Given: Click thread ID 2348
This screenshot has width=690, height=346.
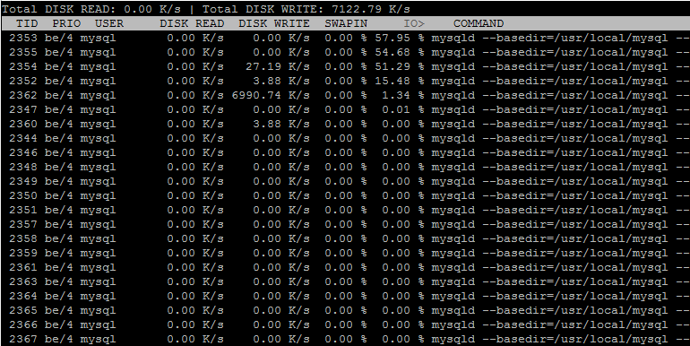Looking at the screenshot, I should pyautogui.click(x=23, y=167).
